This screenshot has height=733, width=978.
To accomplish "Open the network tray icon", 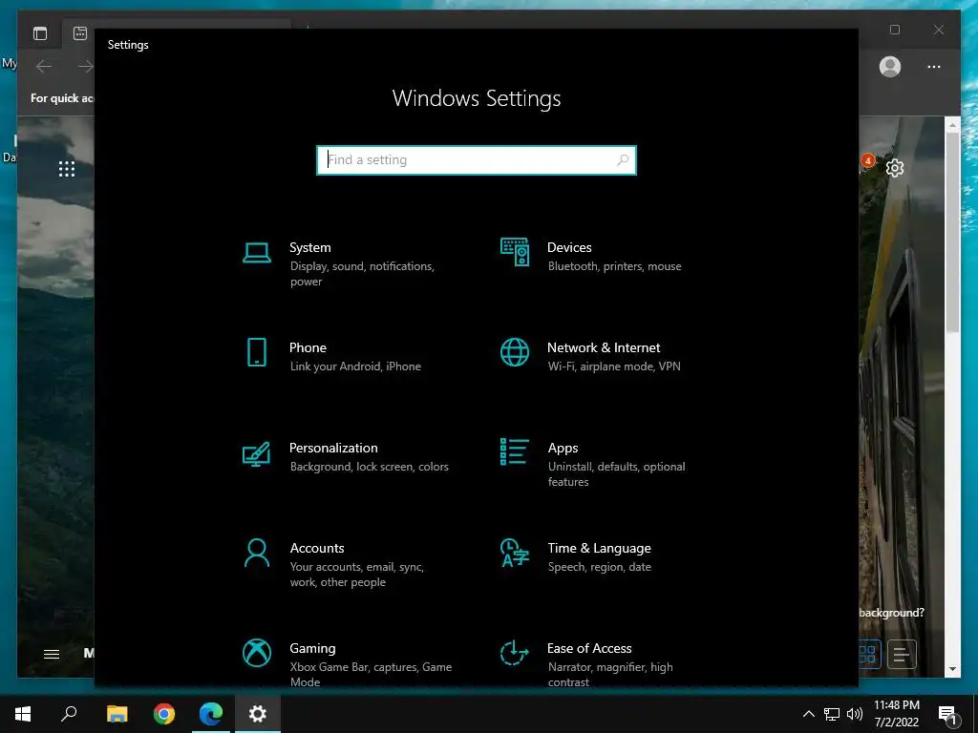I will click(x=832, y=714).
